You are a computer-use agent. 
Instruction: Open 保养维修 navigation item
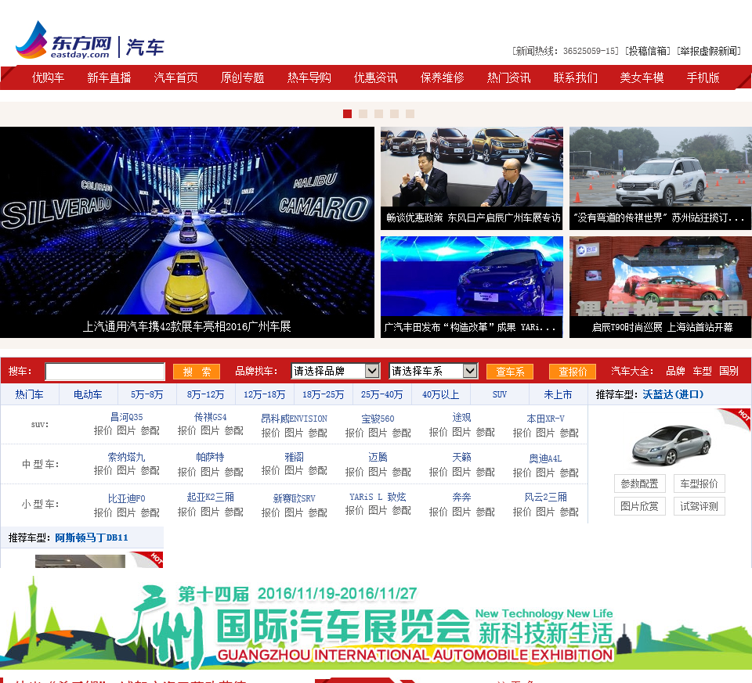[442, 77]
